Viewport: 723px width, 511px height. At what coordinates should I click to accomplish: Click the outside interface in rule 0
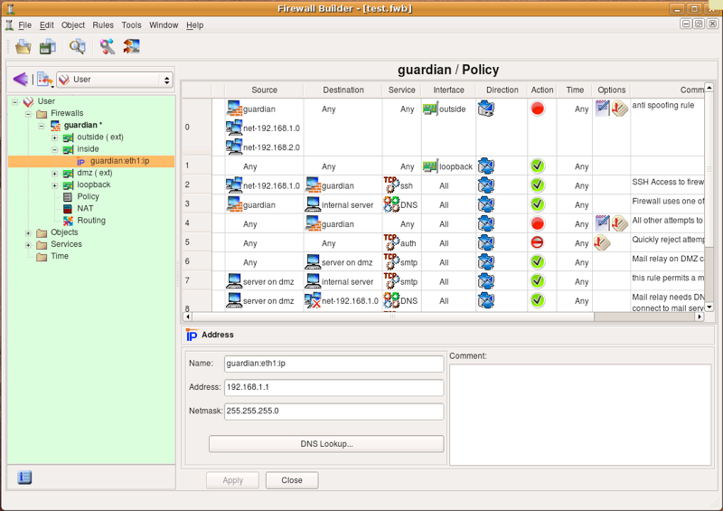(x=445, y=109)
